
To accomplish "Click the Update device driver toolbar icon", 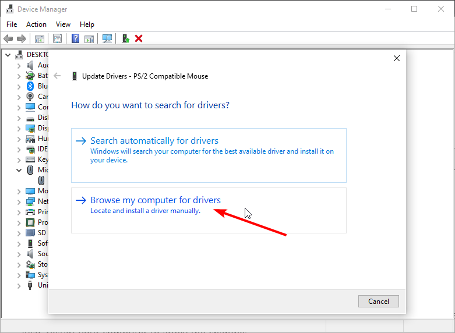I will (x=126, y=38).
